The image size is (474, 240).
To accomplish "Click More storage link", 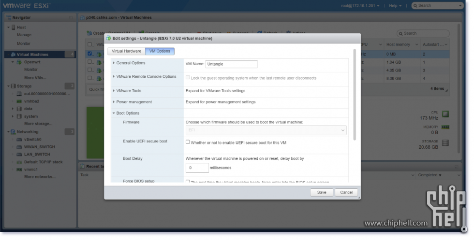I will (x=38, y=124).
